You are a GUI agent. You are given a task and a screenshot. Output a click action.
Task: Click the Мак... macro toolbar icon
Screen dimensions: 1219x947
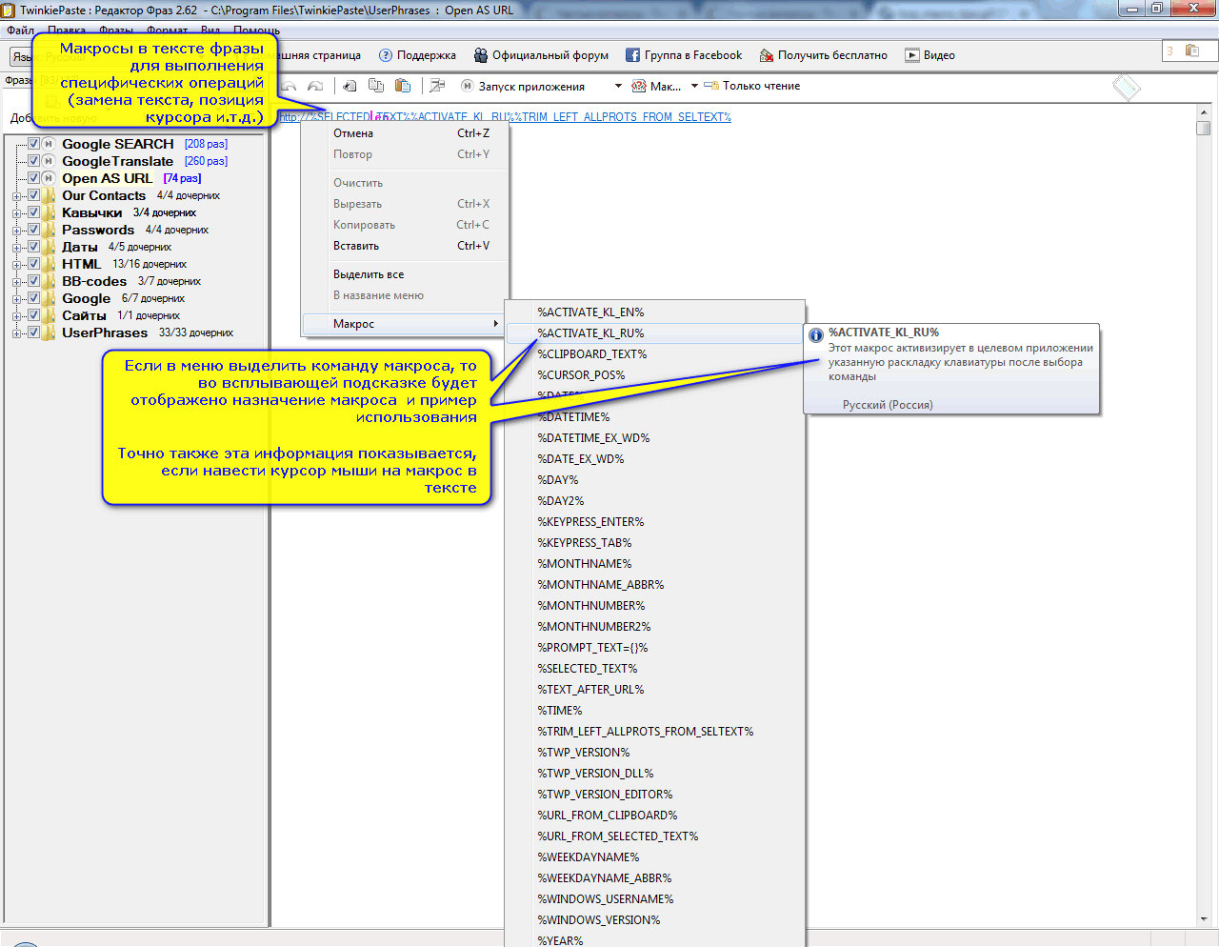tap(639, 86)
